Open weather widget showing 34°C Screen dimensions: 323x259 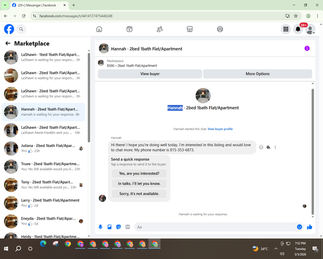(x=260, y=249)
